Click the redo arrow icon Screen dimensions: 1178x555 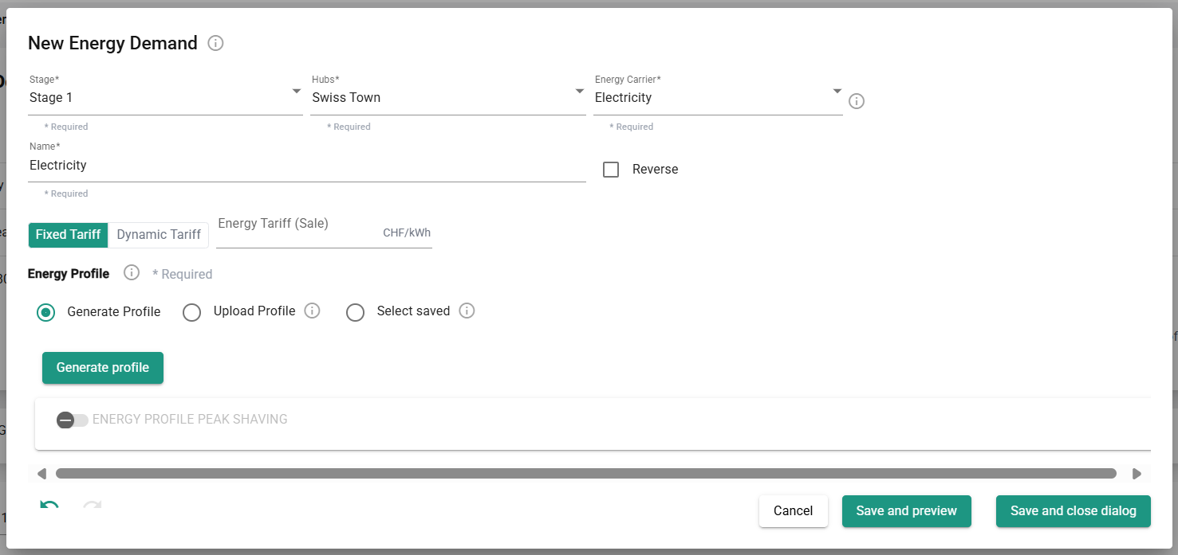pos(92,507)
